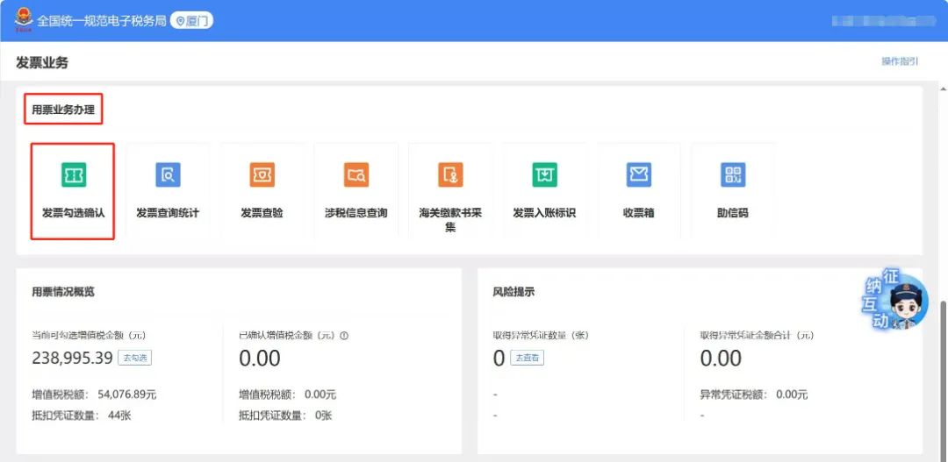This screenshot has width=948, height=462.
Task: Open the 助信码 QR code icon
Action: [733, 174]
